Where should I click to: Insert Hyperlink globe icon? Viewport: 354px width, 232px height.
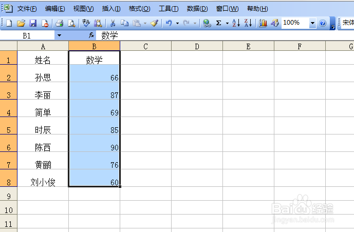click(x=207, y=23)
